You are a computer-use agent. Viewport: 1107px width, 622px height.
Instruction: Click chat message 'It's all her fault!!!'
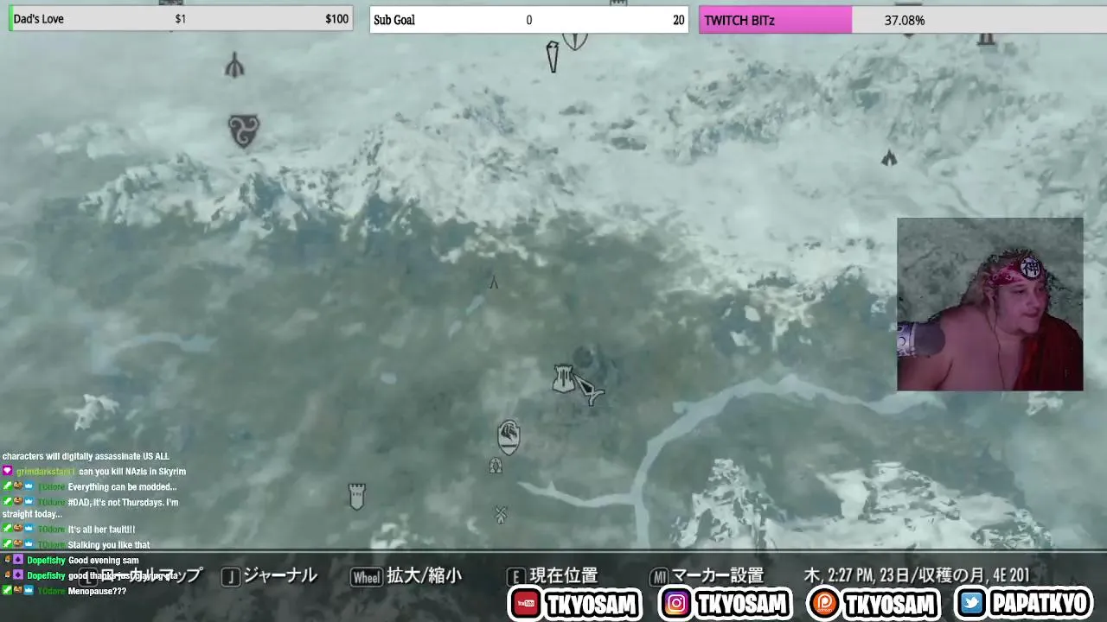[x=102, y=530]
